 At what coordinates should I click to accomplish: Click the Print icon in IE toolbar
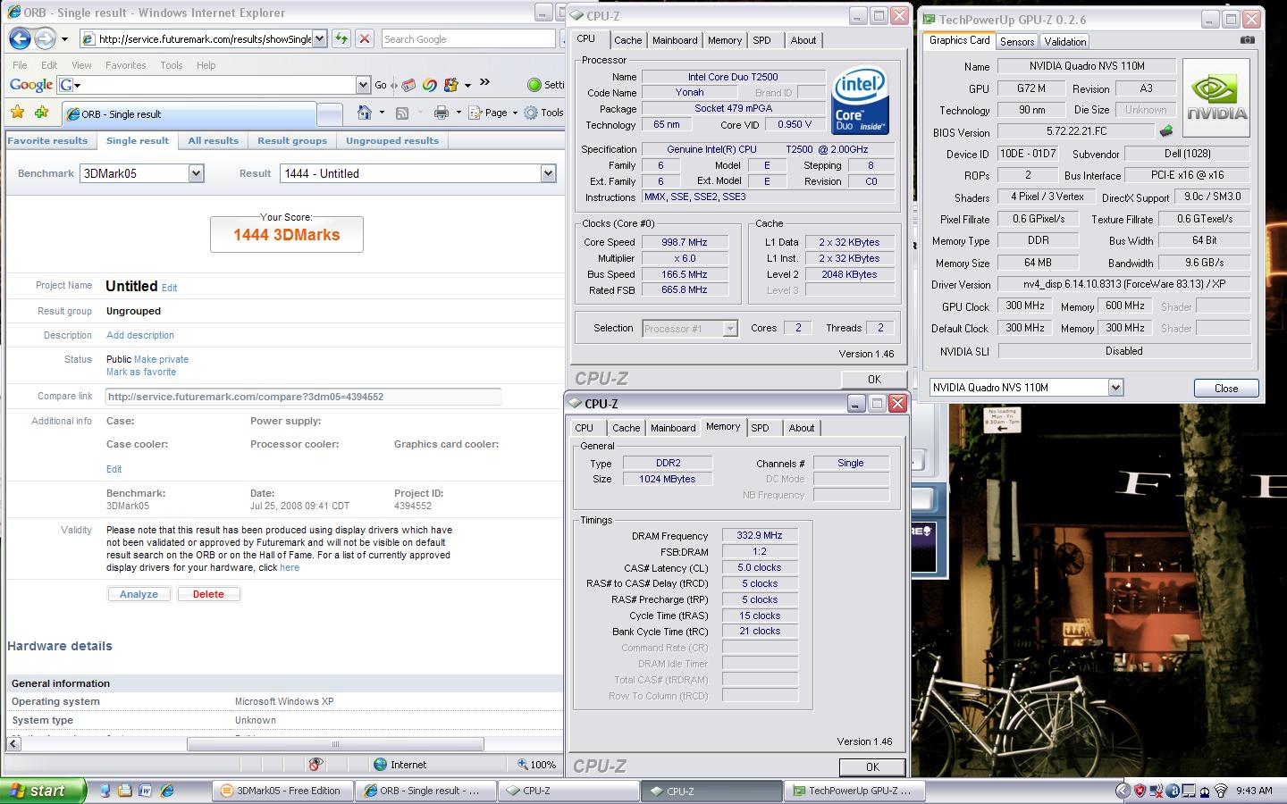point(441,113)
